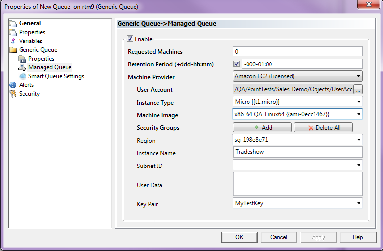This screenshot has width=383, height=251.
Task: Click the User Data text area
Action: 298,184
